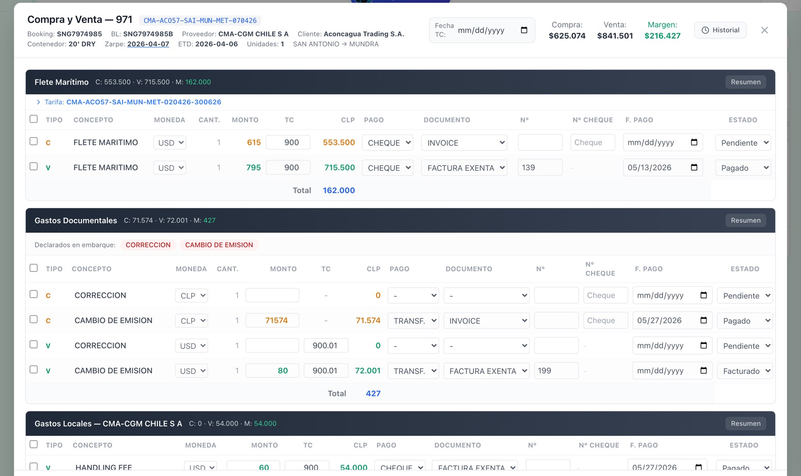Open calendar for FLETE MARITIMO compra F. Pago
The height and width of the screenshot is (476, 801).
pos(694,142)
